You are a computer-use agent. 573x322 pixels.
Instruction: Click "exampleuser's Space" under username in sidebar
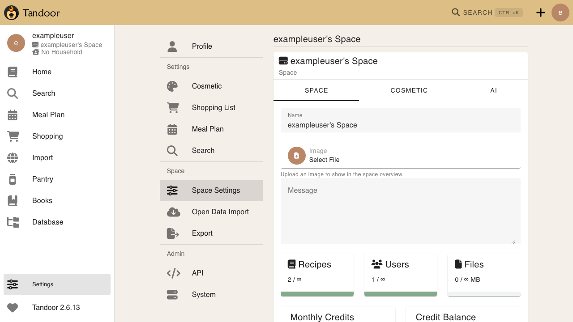tap(71, 45)
